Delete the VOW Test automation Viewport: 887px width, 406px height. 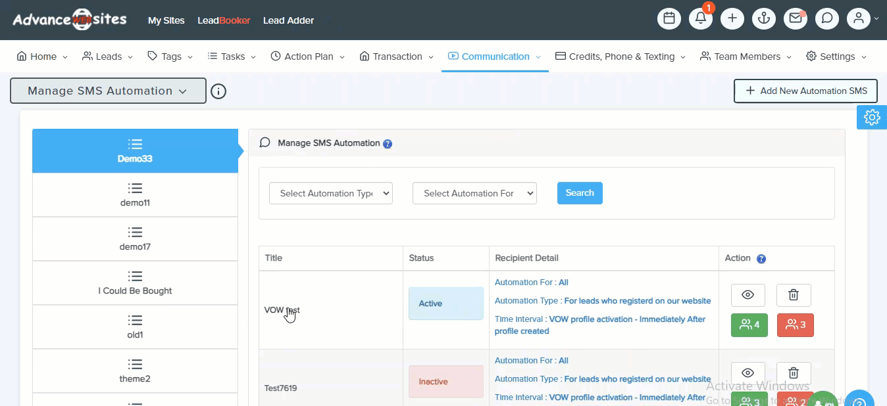[794, 296]
